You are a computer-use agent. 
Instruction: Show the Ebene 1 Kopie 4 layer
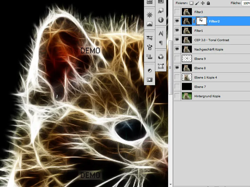coord(177,77)
